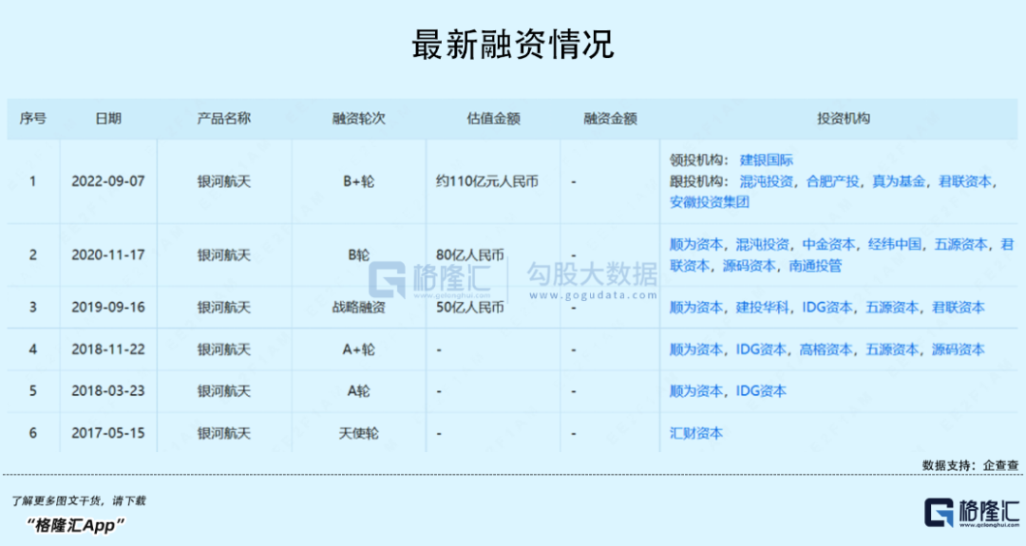Click the “格隆汇App” download text
This screenshot has width=1026, height=546.
click(75, 524)
